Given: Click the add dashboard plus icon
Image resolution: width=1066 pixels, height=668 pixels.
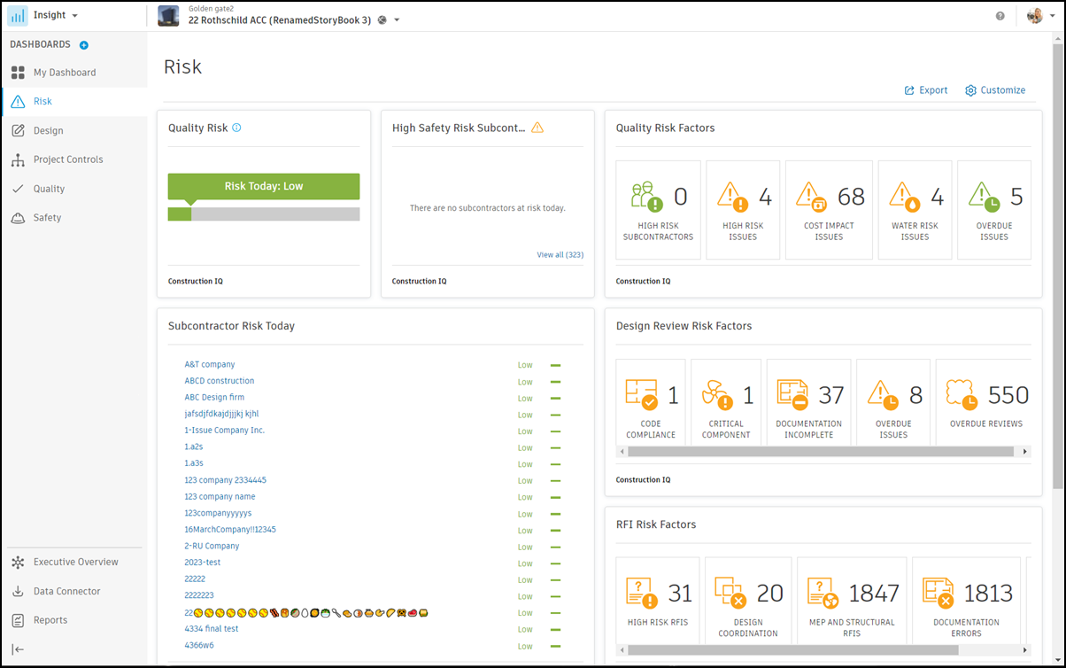Looking at the screenshot, I should [x=84, y=45].
